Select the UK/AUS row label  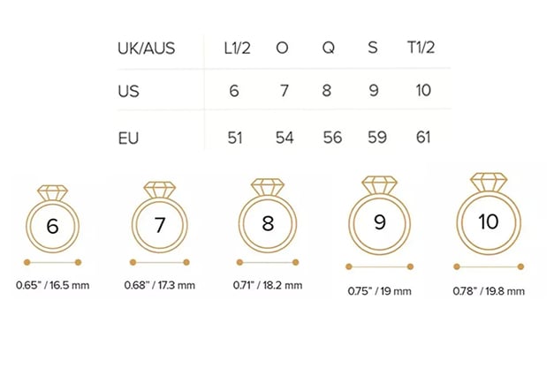[x=146, y=48]
